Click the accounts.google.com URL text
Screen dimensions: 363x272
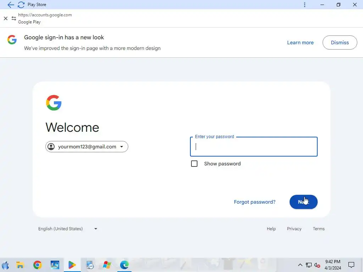[45, 15]
